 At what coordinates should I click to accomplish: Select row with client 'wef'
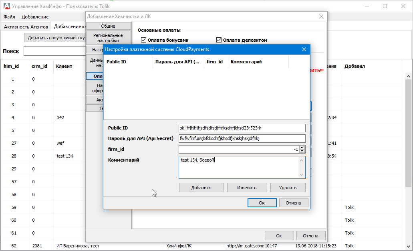60,143
